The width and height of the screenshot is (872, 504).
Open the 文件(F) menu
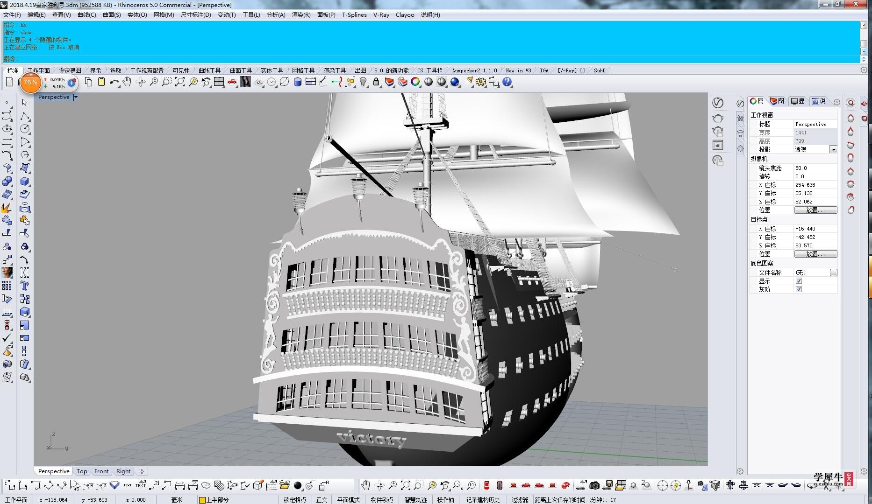(12, 15)
